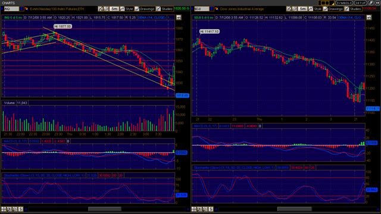Toggle the chart grid layout selector at top
This screenshot has width=381, height=214.
326,3
